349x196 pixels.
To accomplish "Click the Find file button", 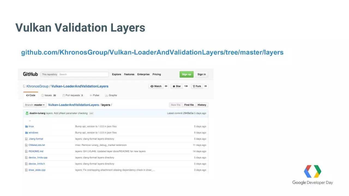I will tap(189, 105).
